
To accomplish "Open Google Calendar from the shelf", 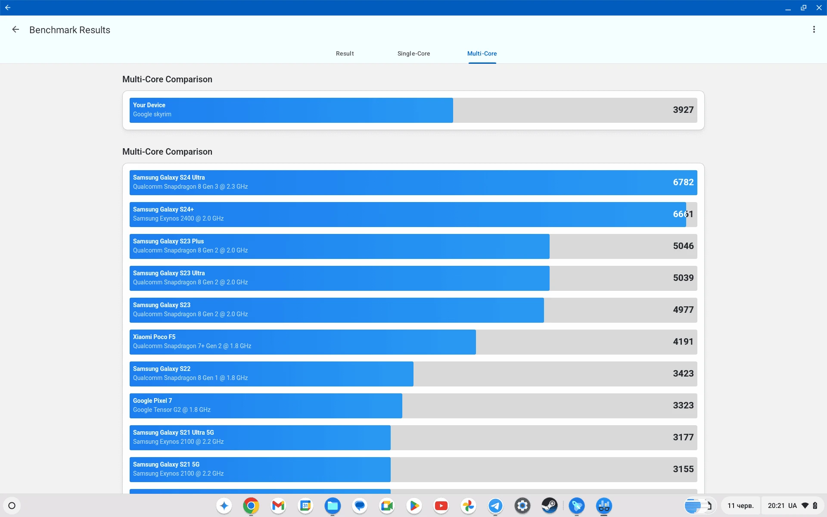I will click(305, 505).
